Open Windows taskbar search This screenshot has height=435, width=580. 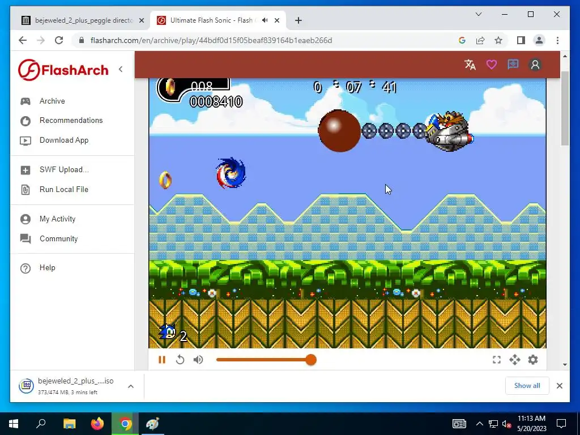point(41,424)
